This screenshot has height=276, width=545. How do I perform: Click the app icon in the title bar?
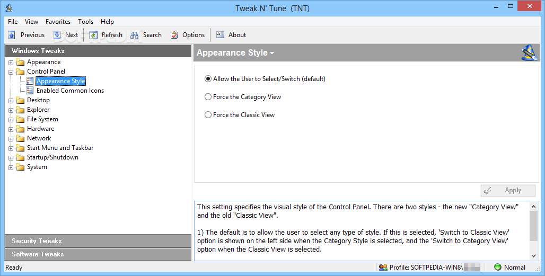pyautogui.click(x=10, y=7)
